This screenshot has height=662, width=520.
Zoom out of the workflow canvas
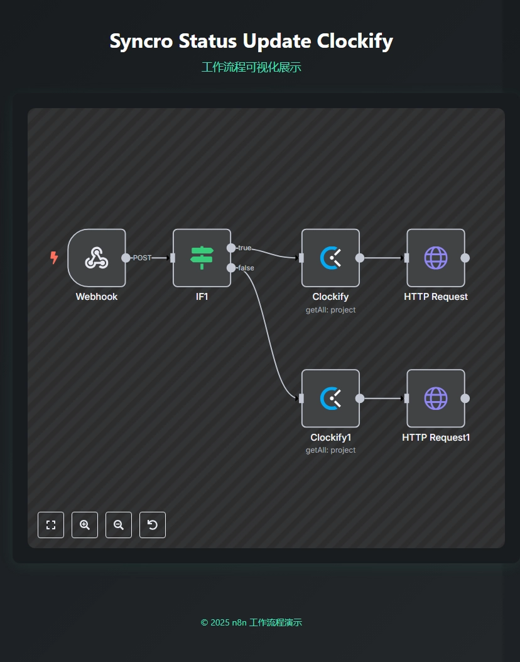tap(119, 525)
